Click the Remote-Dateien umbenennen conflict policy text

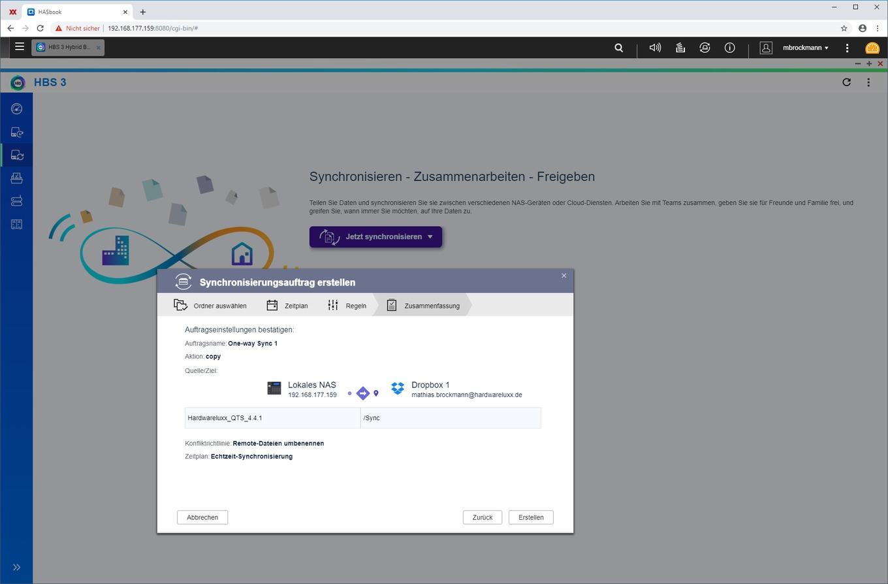click(x=278, y=443)
